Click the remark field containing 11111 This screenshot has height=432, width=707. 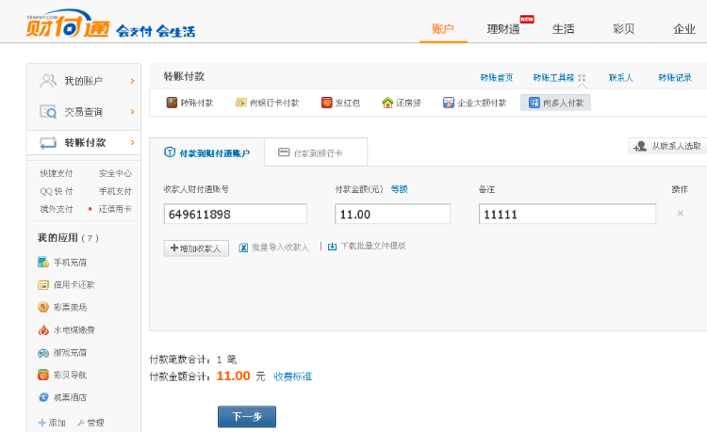[x=567, y=214]
